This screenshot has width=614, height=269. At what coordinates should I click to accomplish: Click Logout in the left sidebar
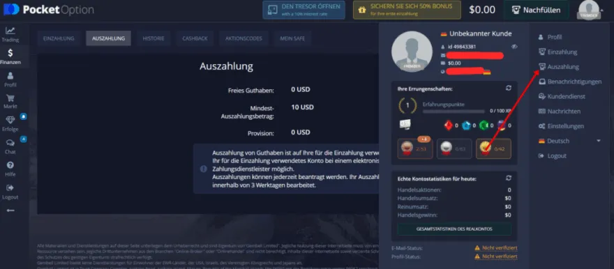coord(10,192)
